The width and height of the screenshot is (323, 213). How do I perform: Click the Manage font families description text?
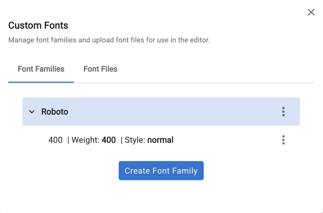[109, 40]
